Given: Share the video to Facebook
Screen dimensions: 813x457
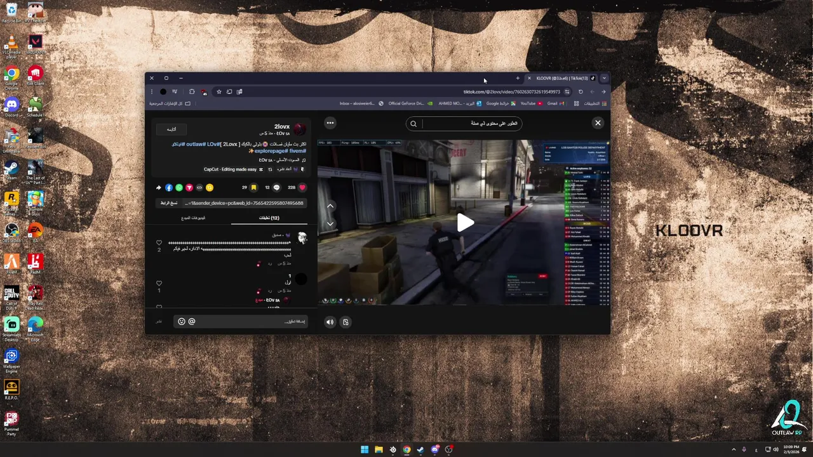Looking at the screenshot, I should 169,187.
